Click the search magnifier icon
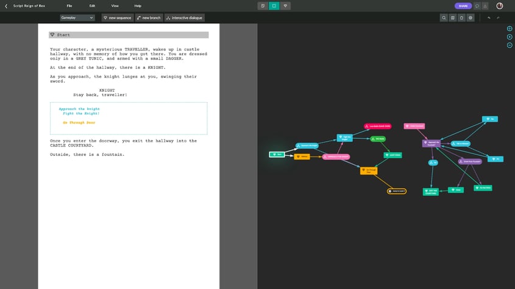The height and width of the screenshot is (289, 515). 444,18
